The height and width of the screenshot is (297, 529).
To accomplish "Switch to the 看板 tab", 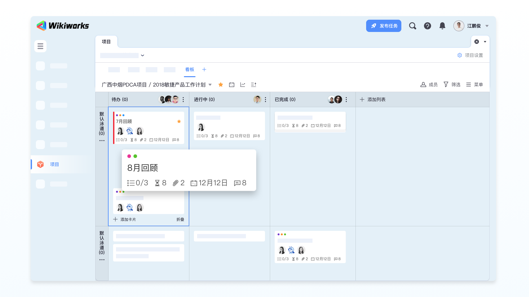I will pos(190,69).
